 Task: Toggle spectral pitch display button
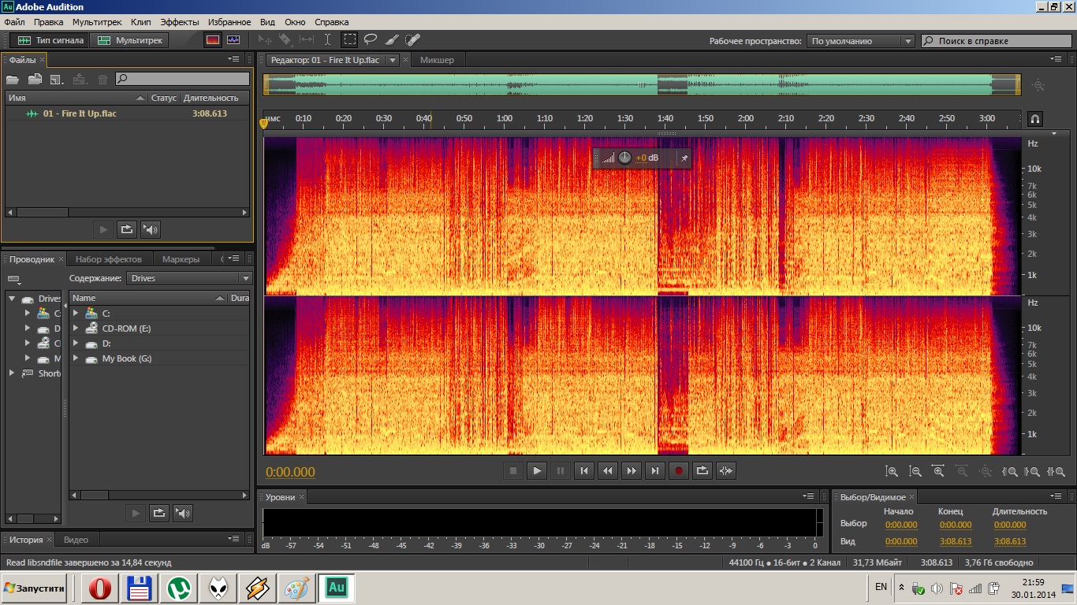coord(233,40)
